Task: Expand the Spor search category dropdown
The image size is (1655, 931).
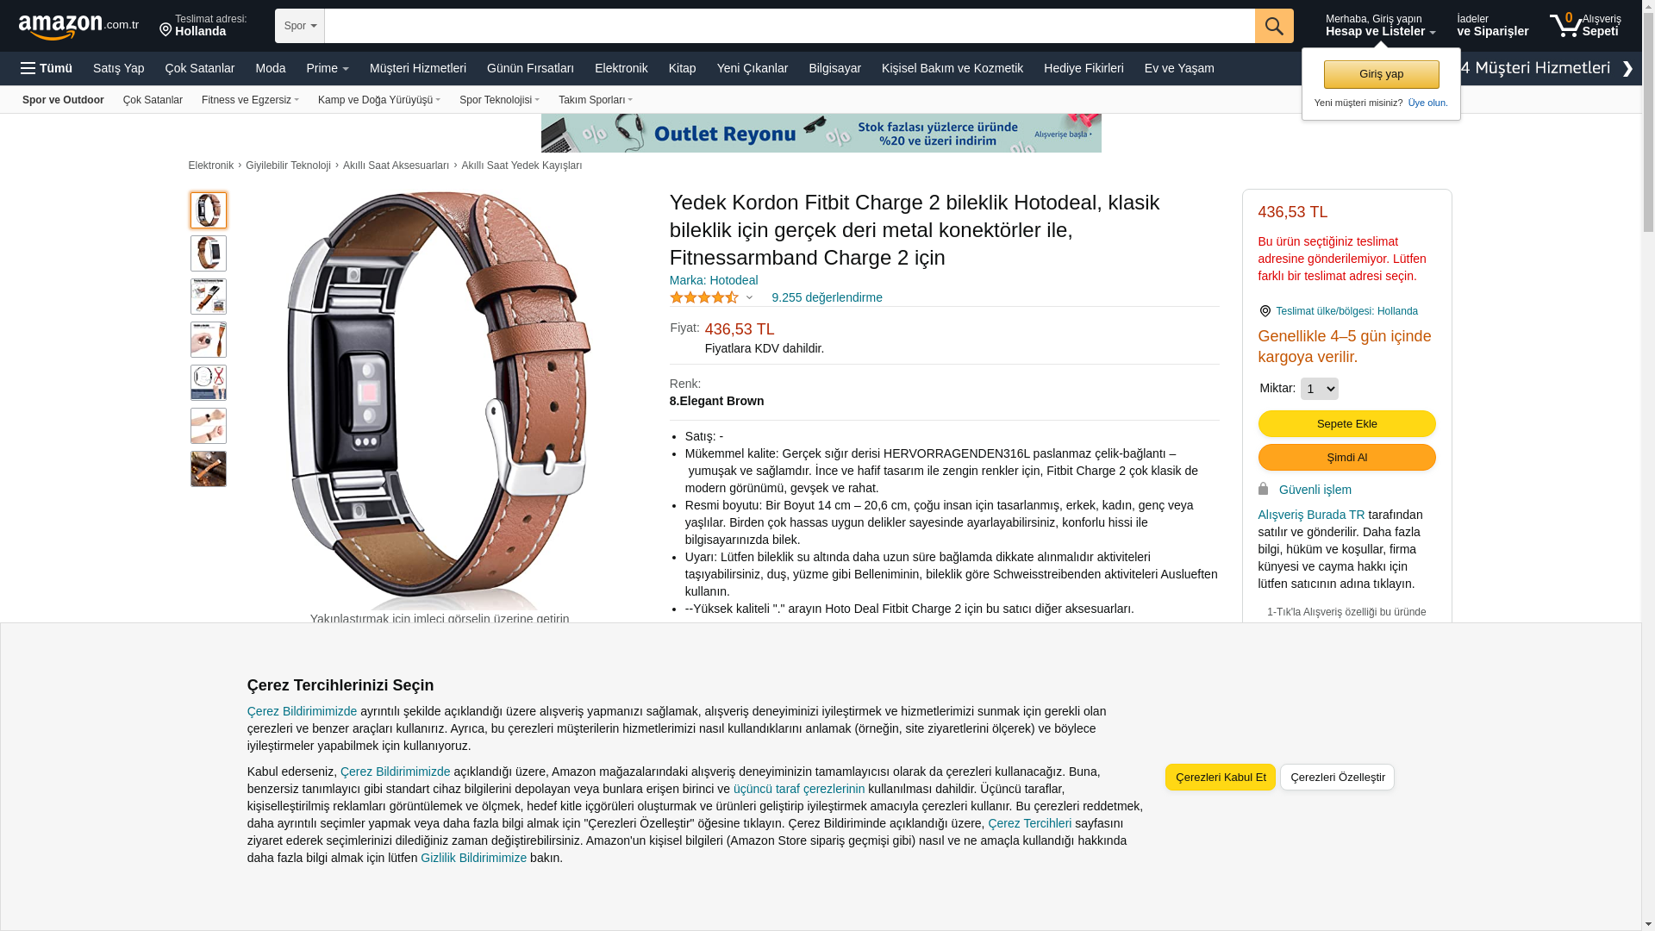Action: (300, 26)
